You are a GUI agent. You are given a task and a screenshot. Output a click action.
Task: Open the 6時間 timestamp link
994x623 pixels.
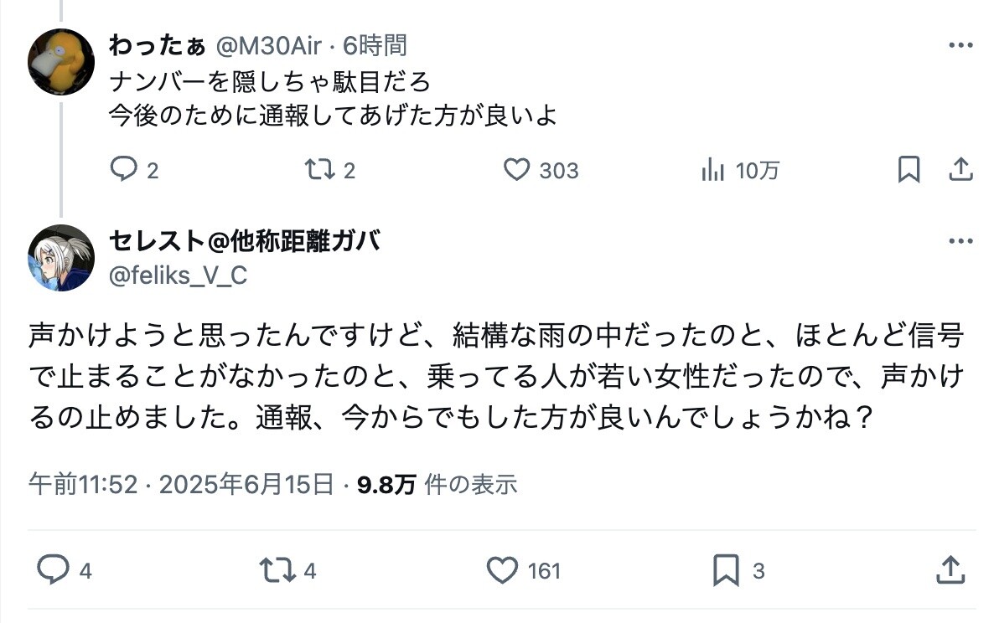[375, 45]
